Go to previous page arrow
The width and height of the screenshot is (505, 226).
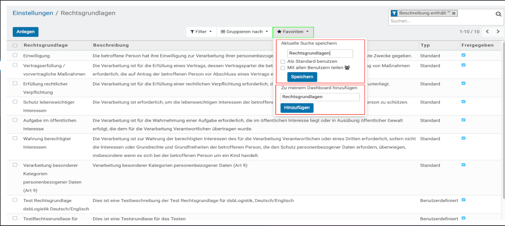click(x=487, y=32)
